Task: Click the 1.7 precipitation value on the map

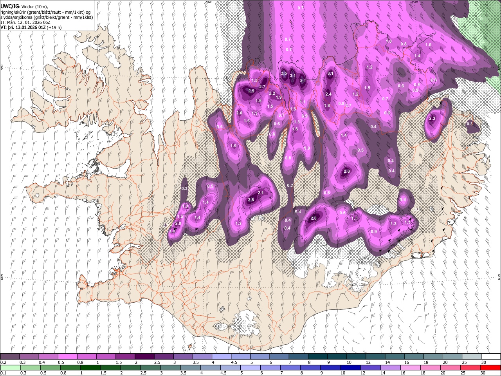Action: pos(355,219)
